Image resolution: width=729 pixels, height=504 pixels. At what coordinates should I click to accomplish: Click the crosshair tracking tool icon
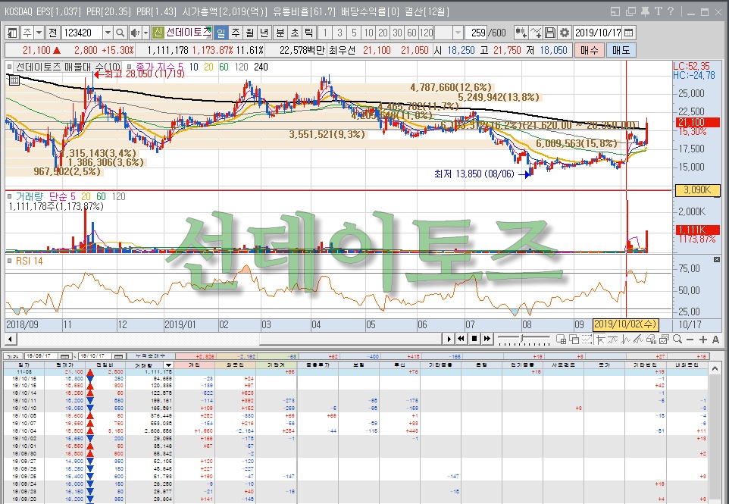536,33
